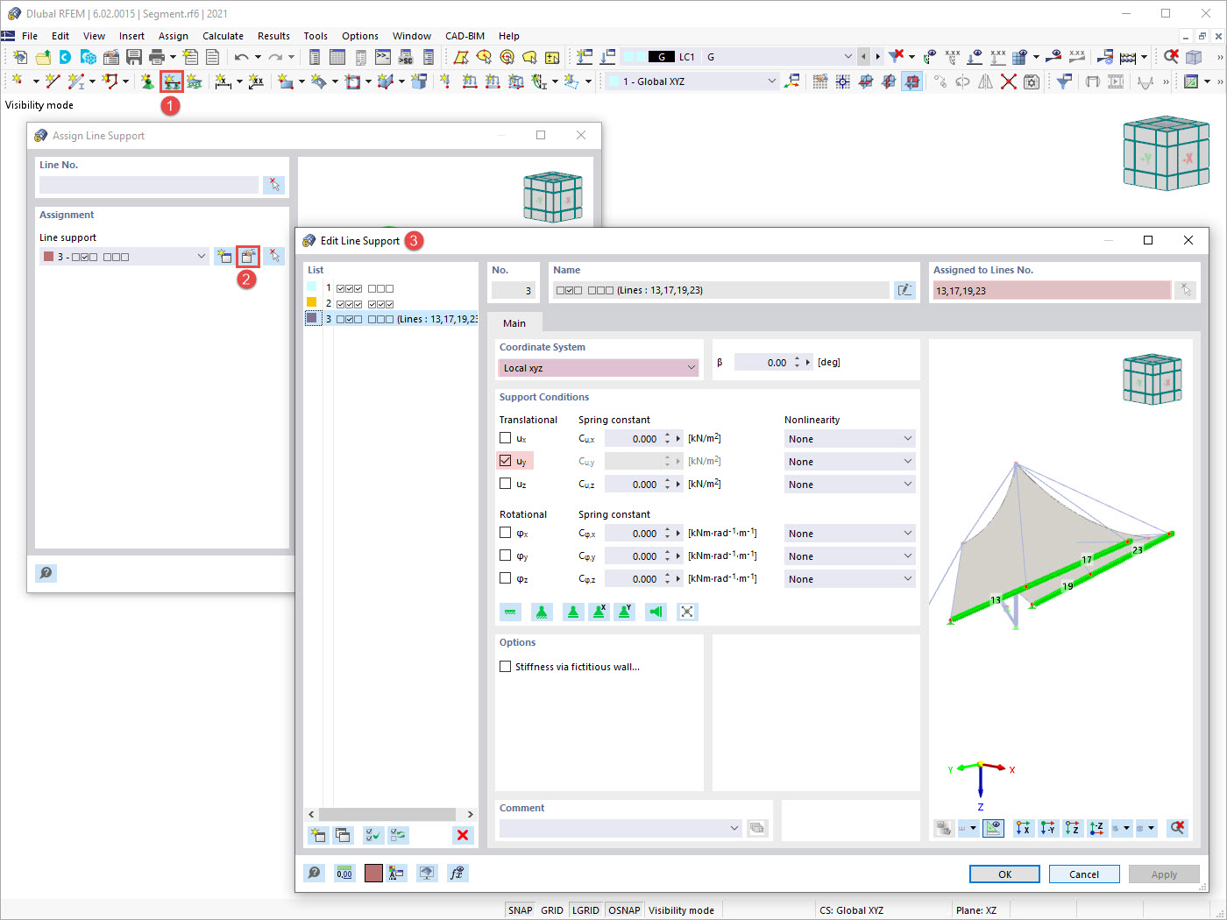The width and height of the screenshot is (1227, 920).
Task: Click the view in Z direction icon
Action: [1072, 827]
